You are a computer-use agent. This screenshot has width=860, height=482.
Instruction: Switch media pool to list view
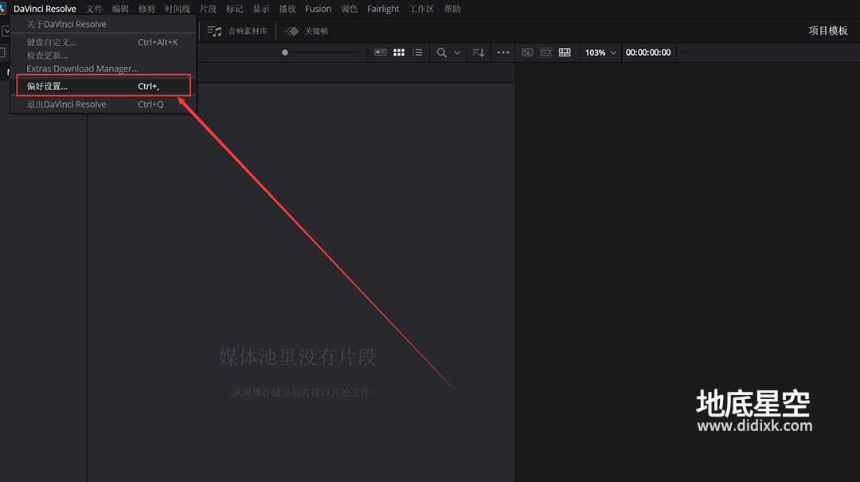(x=417, y=52)
